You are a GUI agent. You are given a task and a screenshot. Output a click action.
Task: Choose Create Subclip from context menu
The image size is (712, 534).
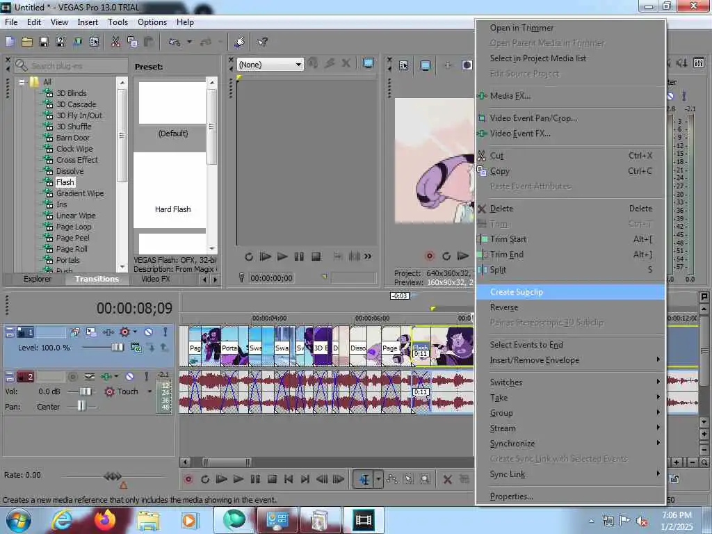570,292
